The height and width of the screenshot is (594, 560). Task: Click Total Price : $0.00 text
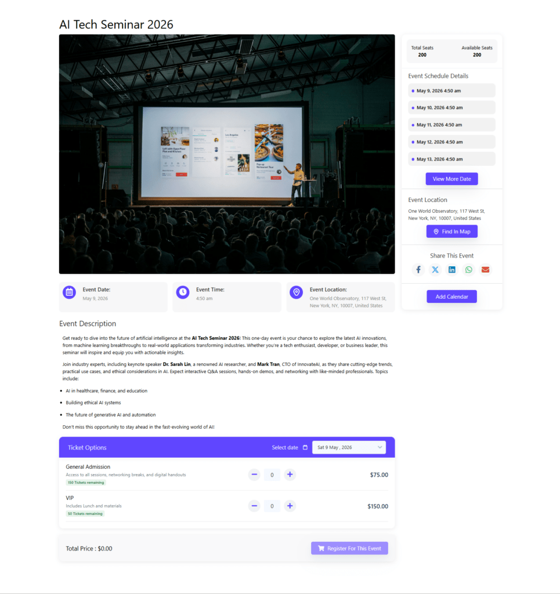click(x=89, y=549)
